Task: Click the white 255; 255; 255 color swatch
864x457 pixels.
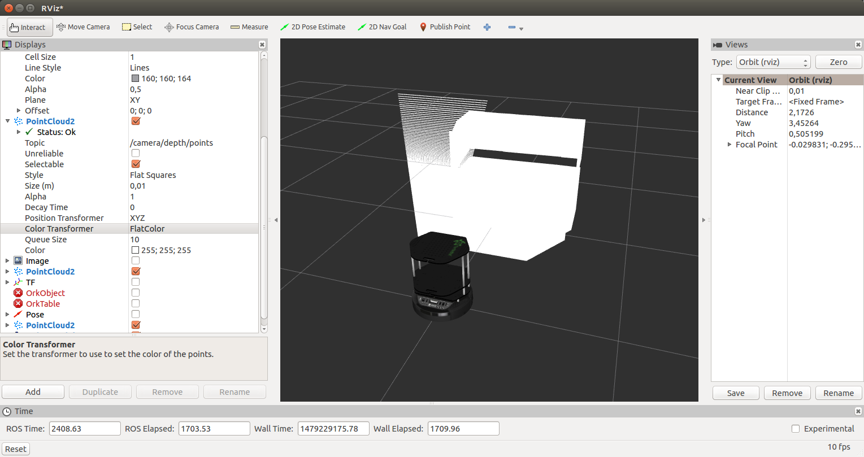Action: (135, 250)
